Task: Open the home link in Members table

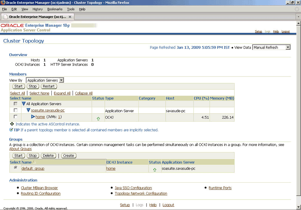Action: coord(40,117)
